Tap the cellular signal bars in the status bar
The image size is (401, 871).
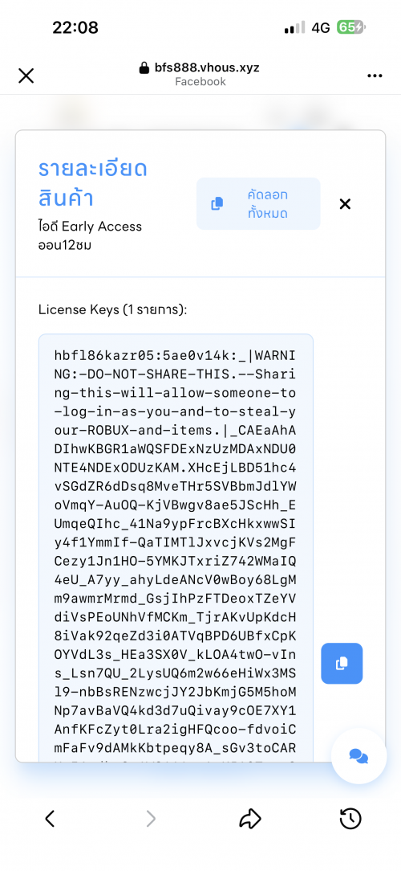coord(294,27)
